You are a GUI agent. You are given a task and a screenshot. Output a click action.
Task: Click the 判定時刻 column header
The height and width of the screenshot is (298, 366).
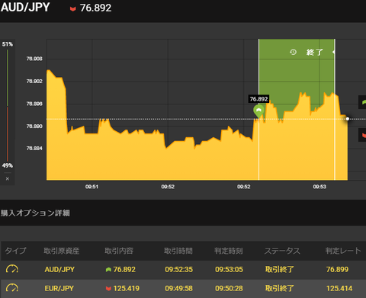click(229, 251)
